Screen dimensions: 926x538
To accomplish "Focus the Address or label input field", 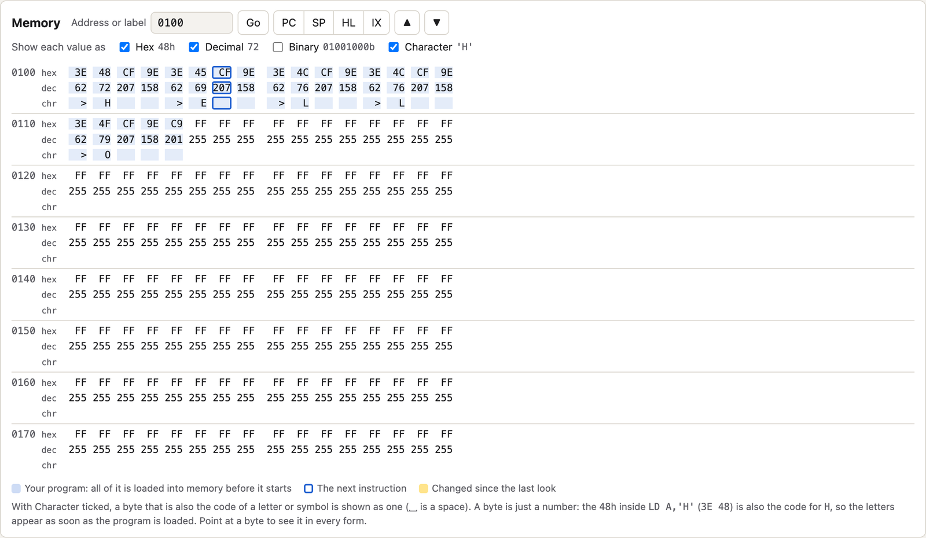I will tap(192, 23).
